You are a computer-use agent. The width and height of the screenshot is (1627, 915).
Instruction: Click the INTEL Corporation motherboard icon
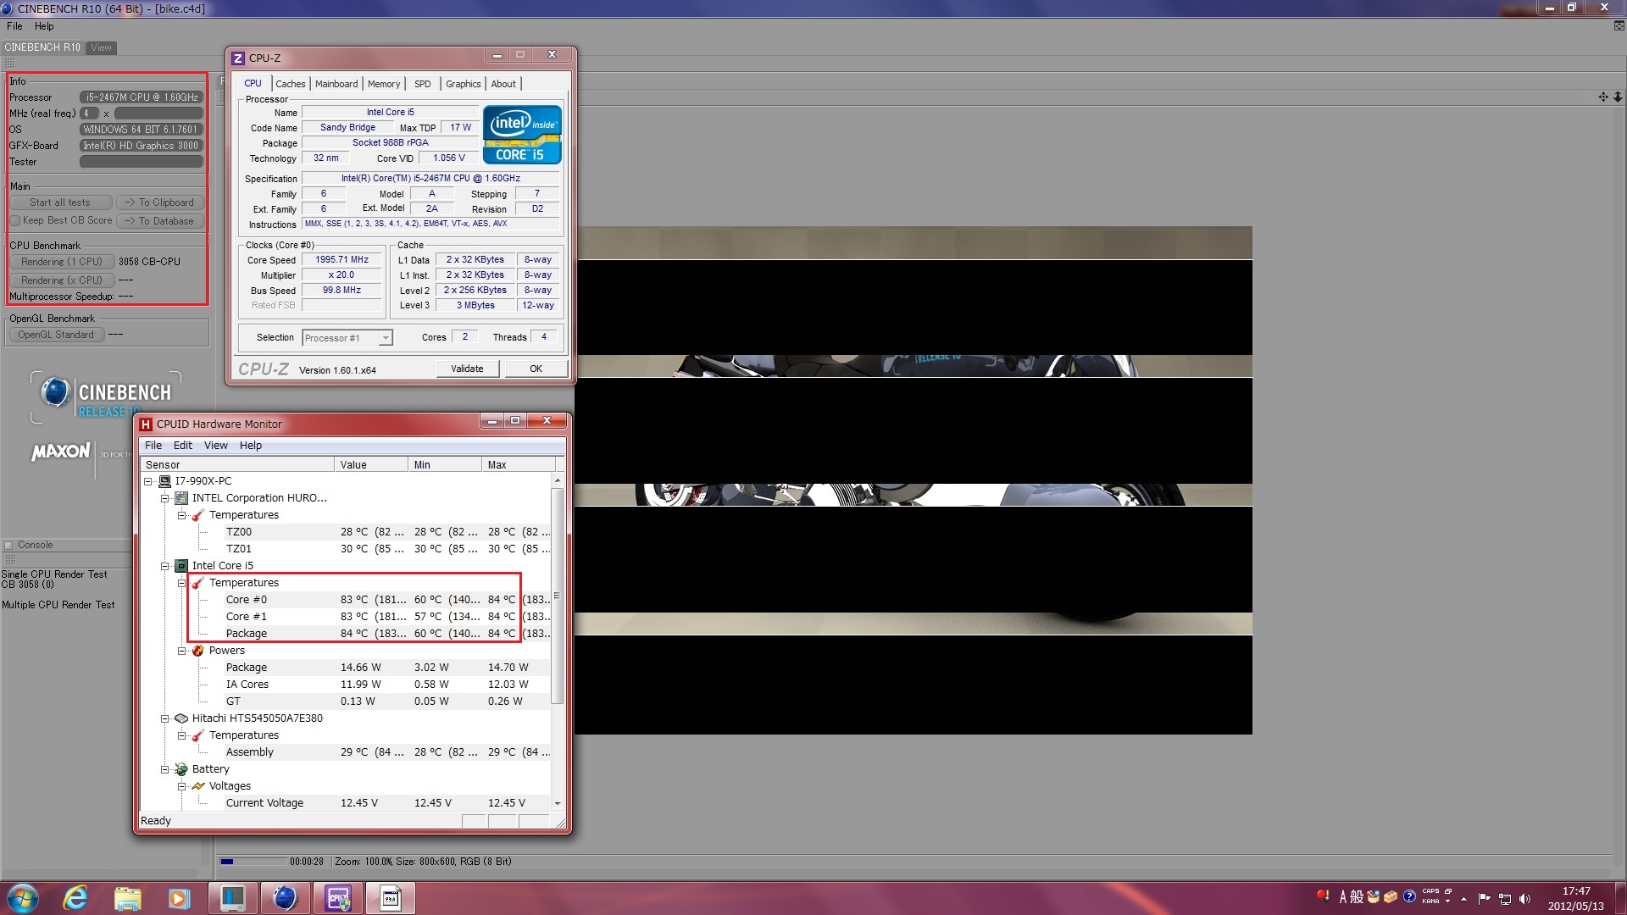point(181,498)
